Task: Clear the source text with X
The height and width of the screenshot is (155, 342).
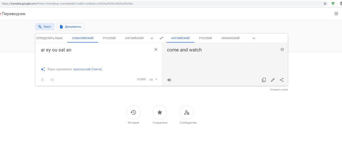Action: pos(156,50)
